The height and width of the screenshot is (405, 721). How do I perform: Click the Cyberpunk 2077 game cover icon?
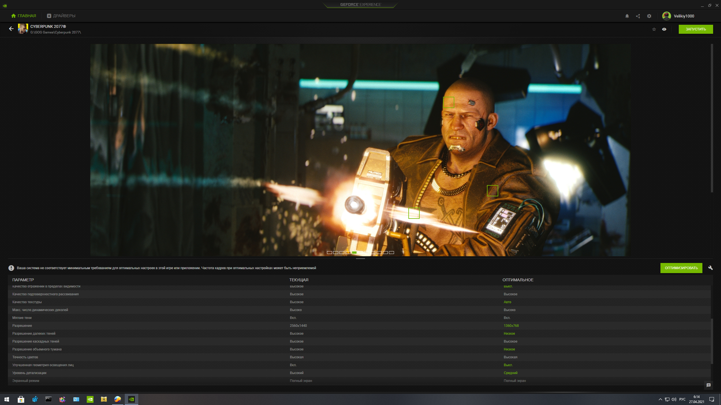(x=23, y=29)
